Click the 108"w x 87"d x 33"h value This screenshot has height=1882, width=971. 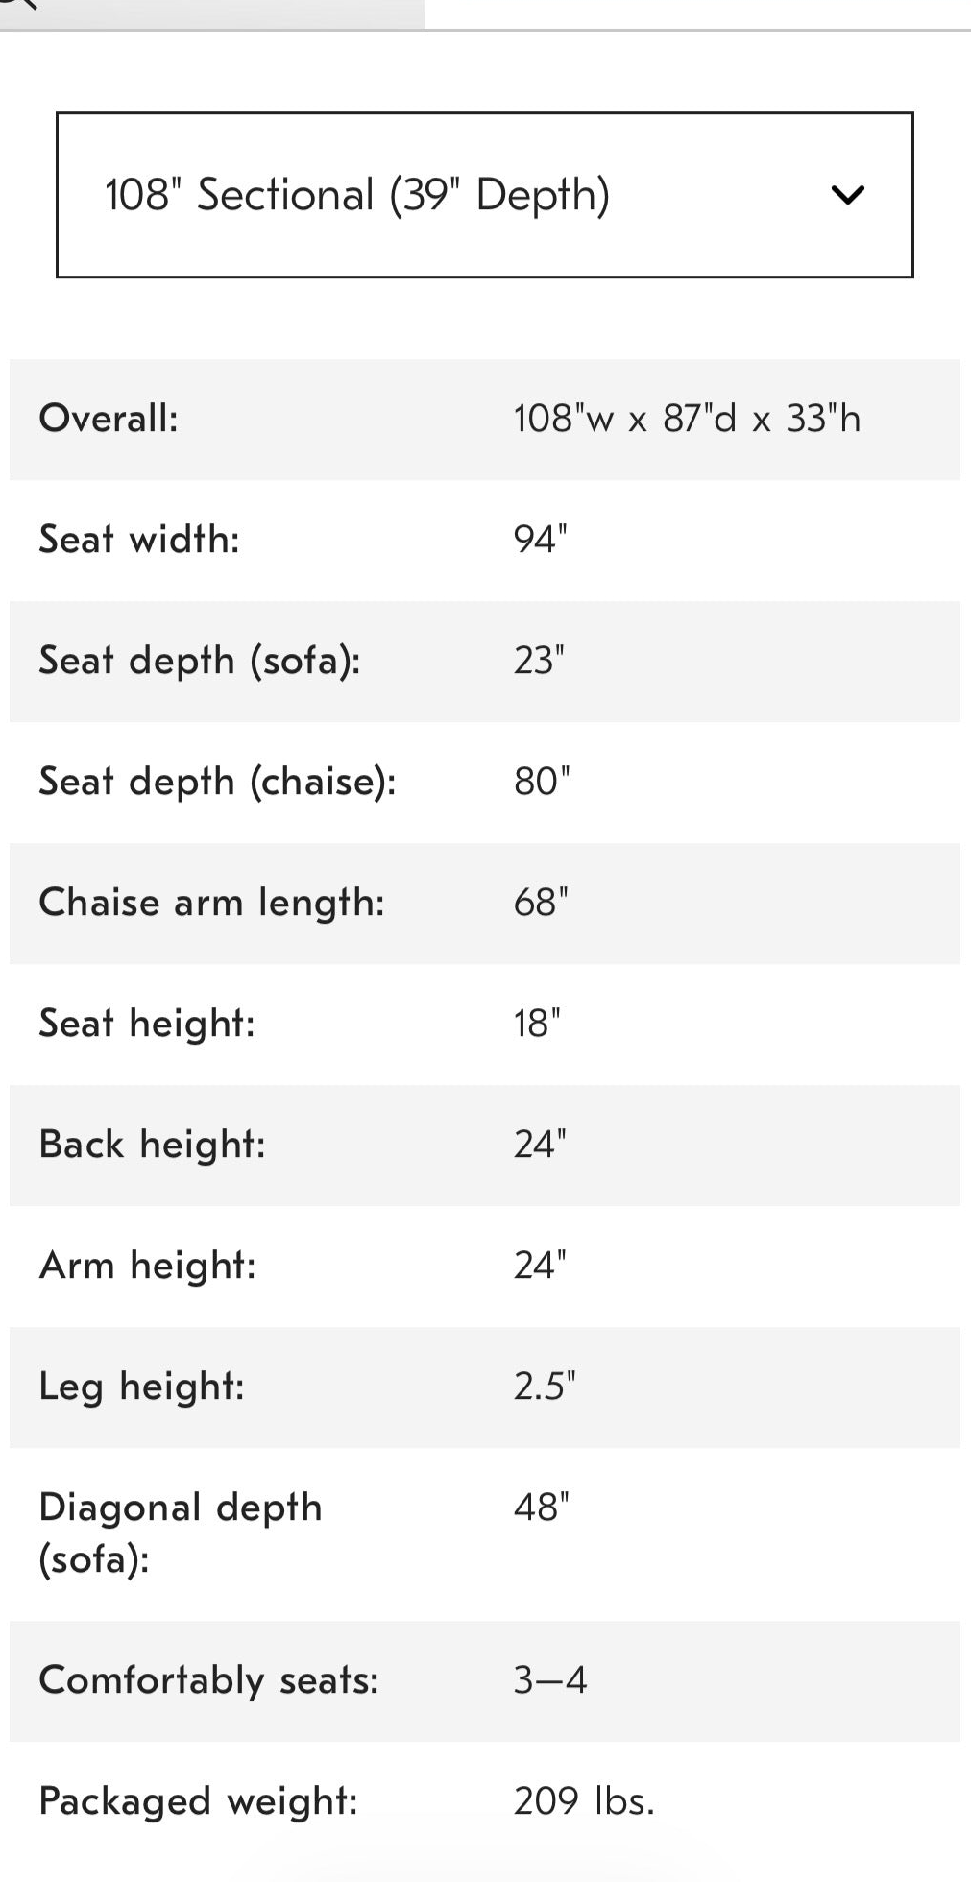coord(687,419)
